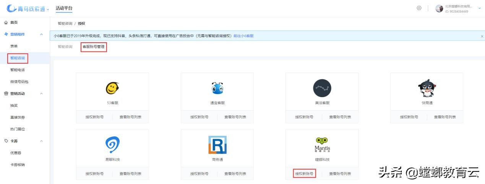485x184 pixels.
Task: Click the 美洽客服 dark round logo
Action: coord(322,89)
